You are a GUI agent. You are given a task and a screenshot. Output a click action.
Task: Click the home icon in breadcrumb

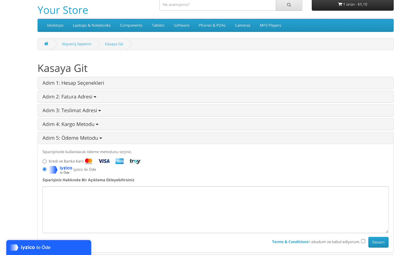(46, 44)
